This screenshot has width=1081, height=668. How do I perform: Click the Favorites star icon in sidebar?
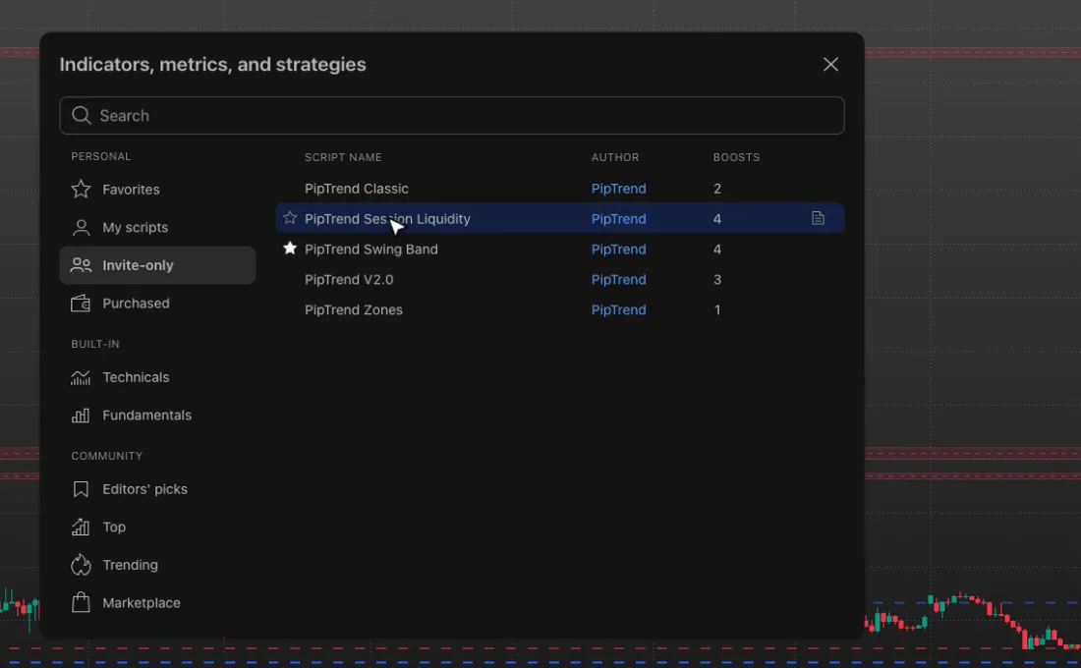tap(81, 189)
